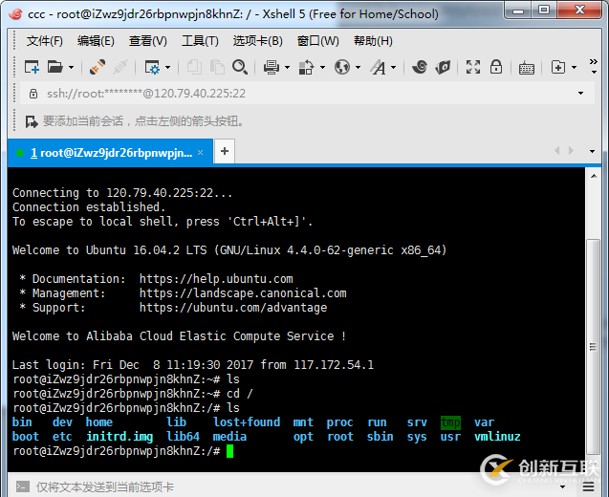Click the add current session arrow icon
The height and width of the screenshot is (497, 609).
(31, 122)
